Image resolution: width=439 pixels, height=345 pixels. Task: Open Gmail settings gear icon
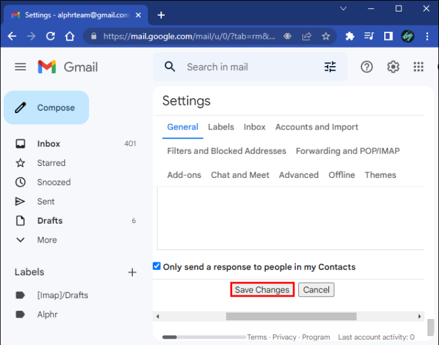pos(393,67)
